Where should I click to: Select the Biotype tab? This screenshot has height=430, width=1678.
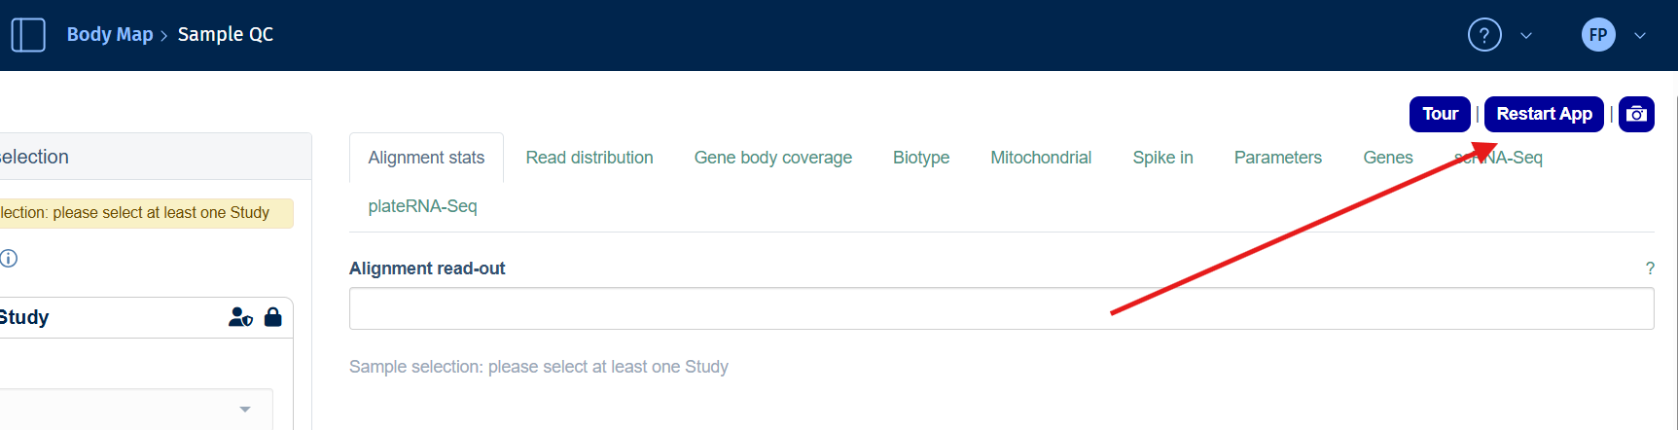[x=920, y=158]
